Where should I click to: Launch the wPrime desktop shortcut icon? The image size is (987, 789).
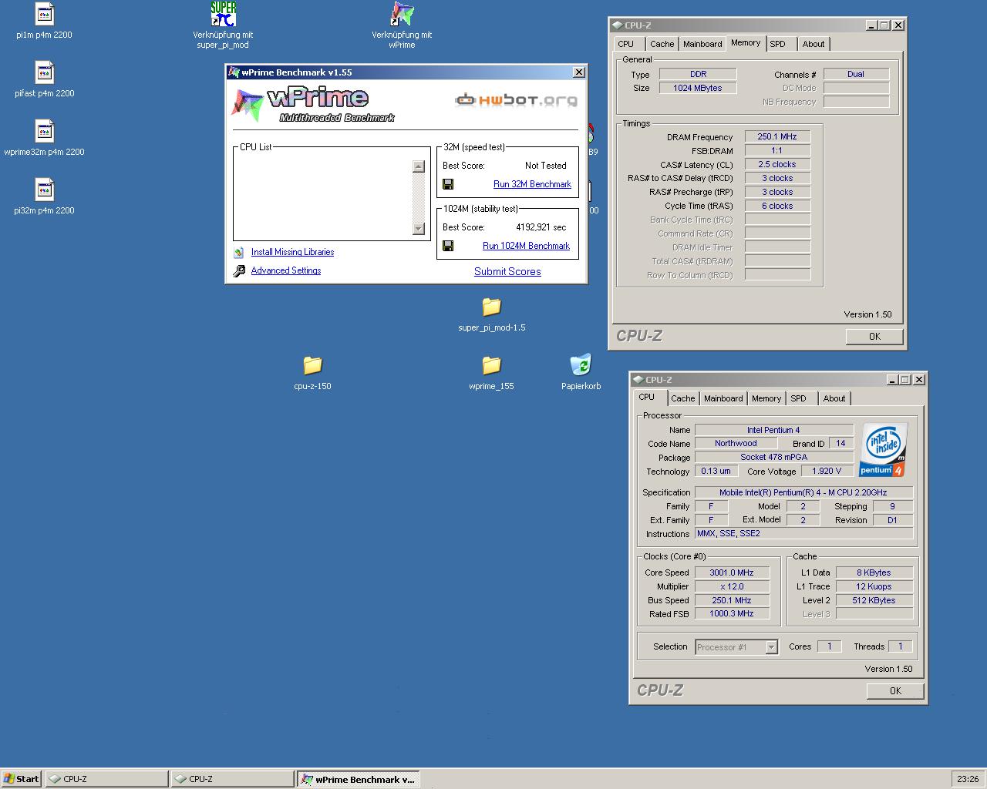click(402, 14)
